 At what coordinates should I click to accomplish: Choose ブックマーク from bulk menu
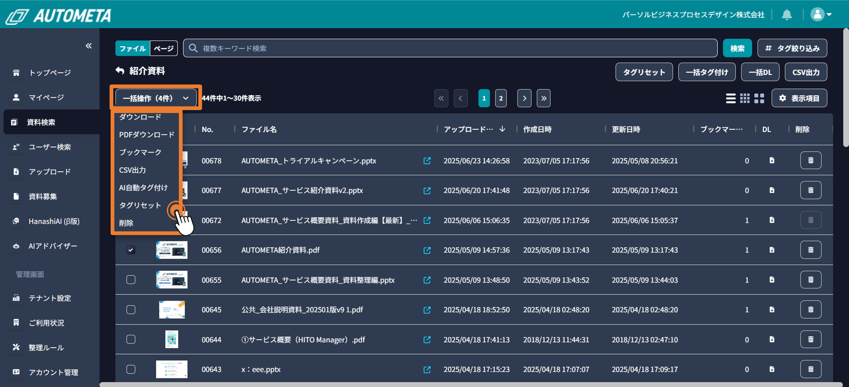pyautogui.click(x=140, y=152)
